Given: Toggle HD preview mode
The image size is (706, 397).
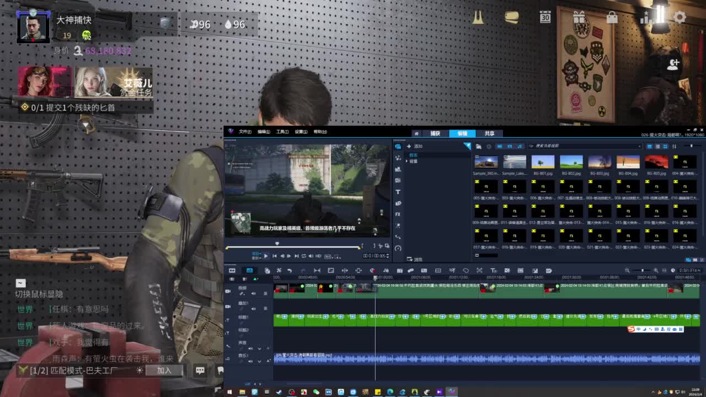Looking at the screenshot, I should click(318, 256).
